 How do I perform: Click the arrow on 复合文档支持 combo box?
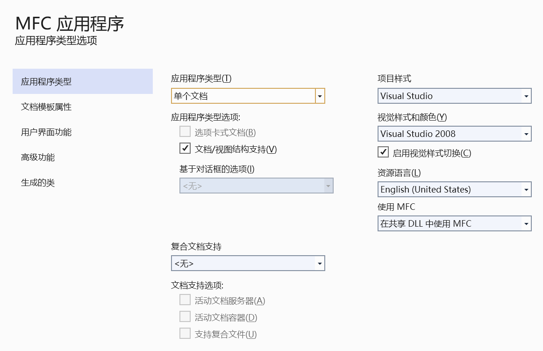pos(320,263)
